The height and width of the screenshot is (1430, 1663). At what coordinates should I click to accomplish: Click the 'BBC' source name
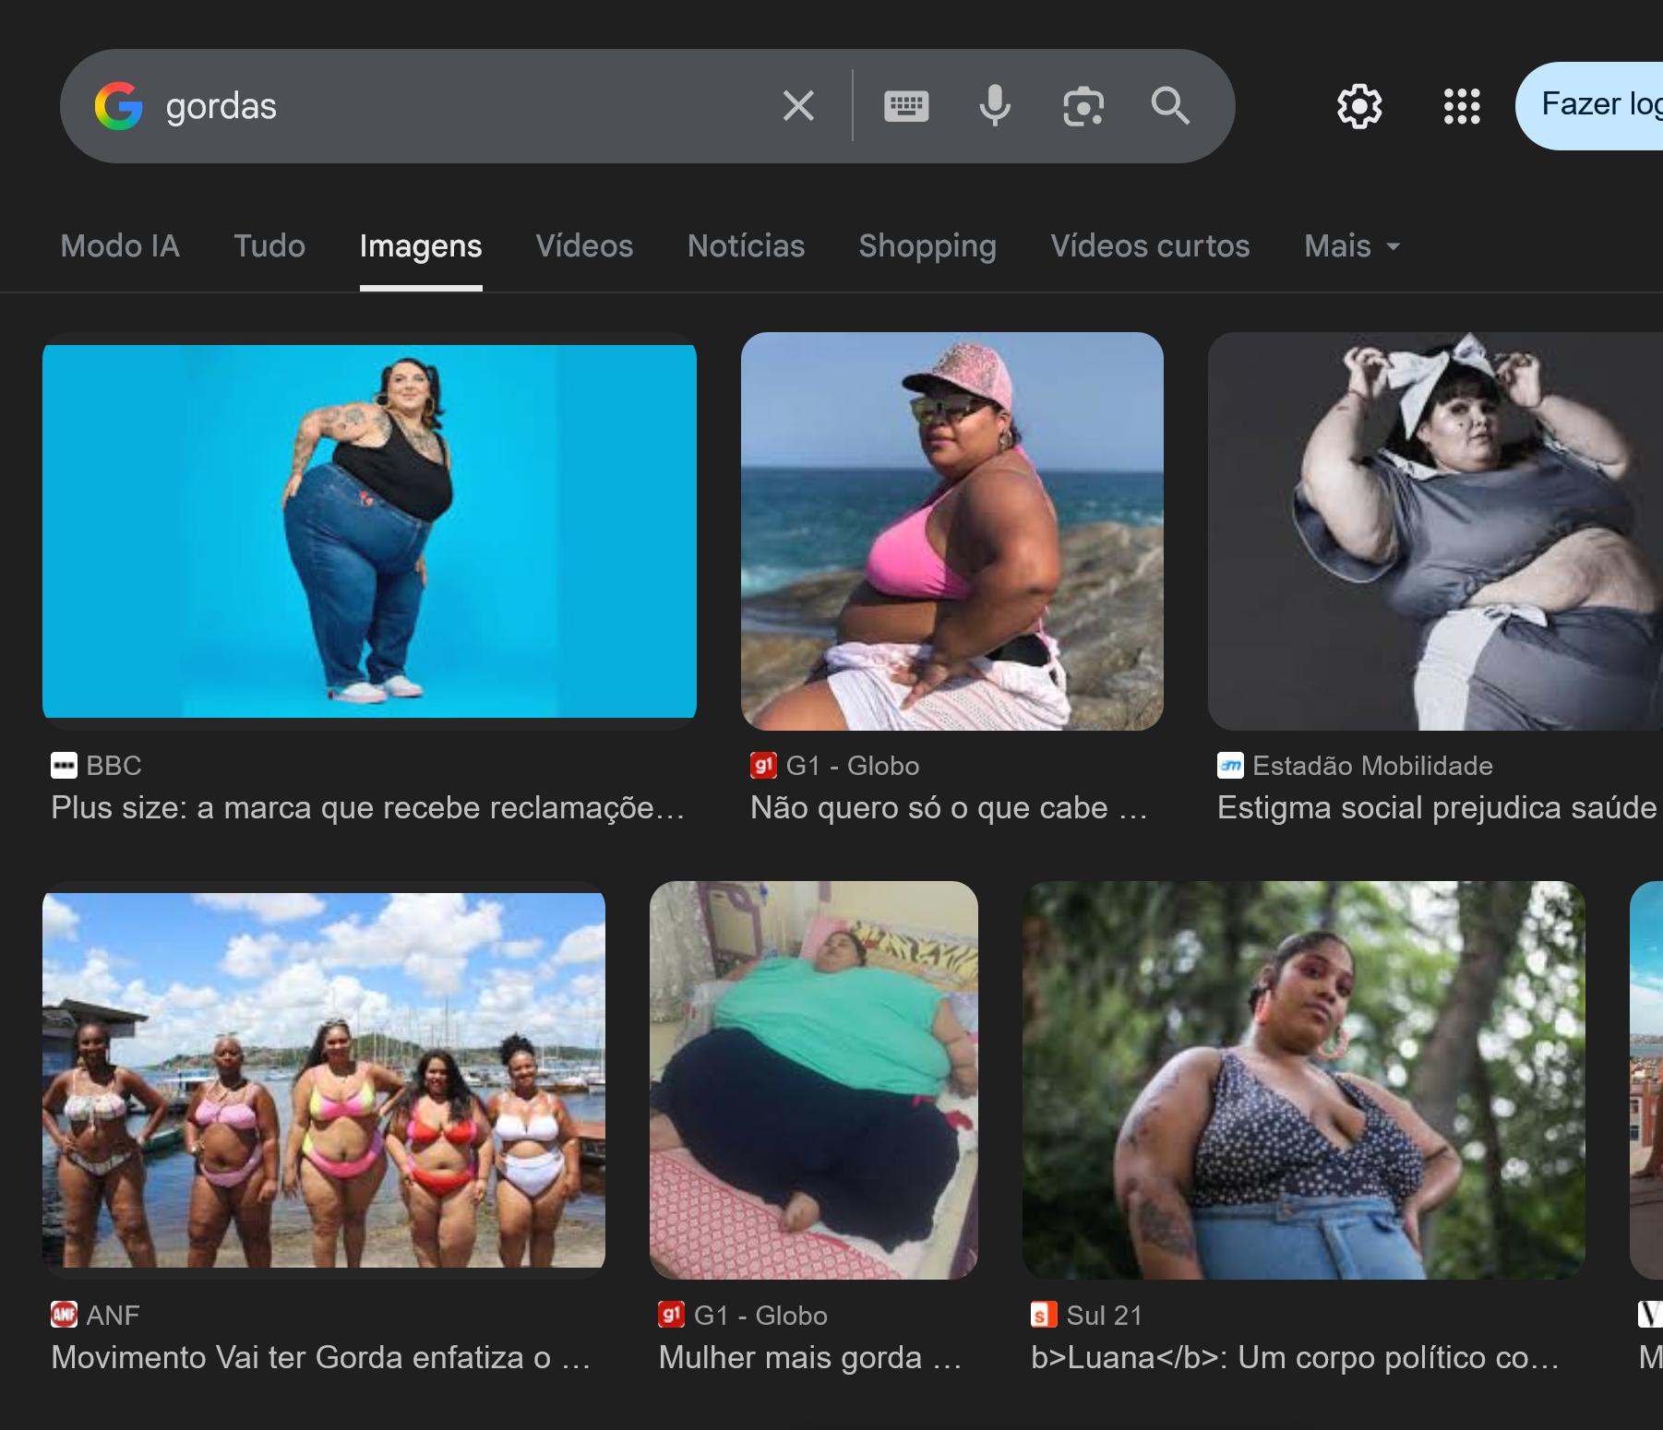pos(114,766)
